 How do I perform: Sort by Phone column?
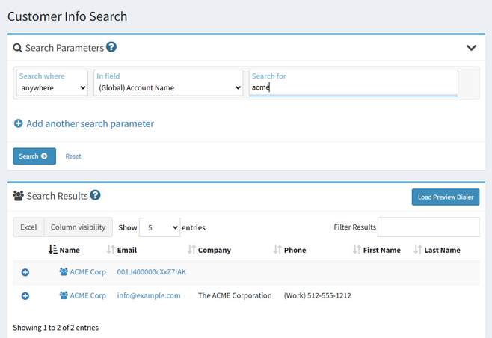(295, 250)
